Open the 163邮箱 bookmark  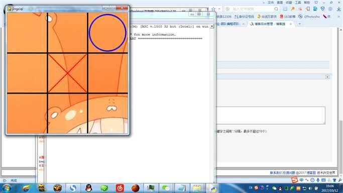click(x=288, y=17)
